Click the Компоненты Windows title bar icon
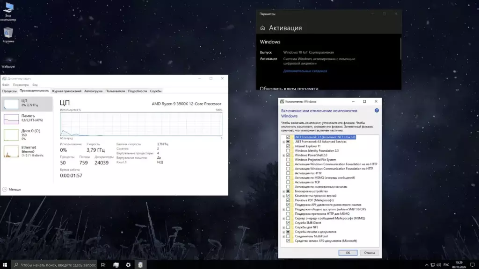 coord(282,101)
